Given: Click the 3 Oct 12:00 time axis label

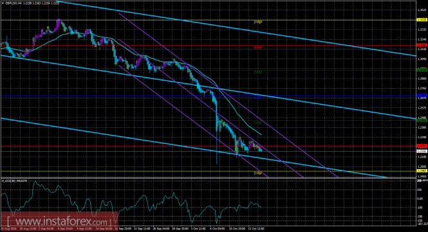Looking at the screenshot, I should pyautogui.click(x=198, y=229).
